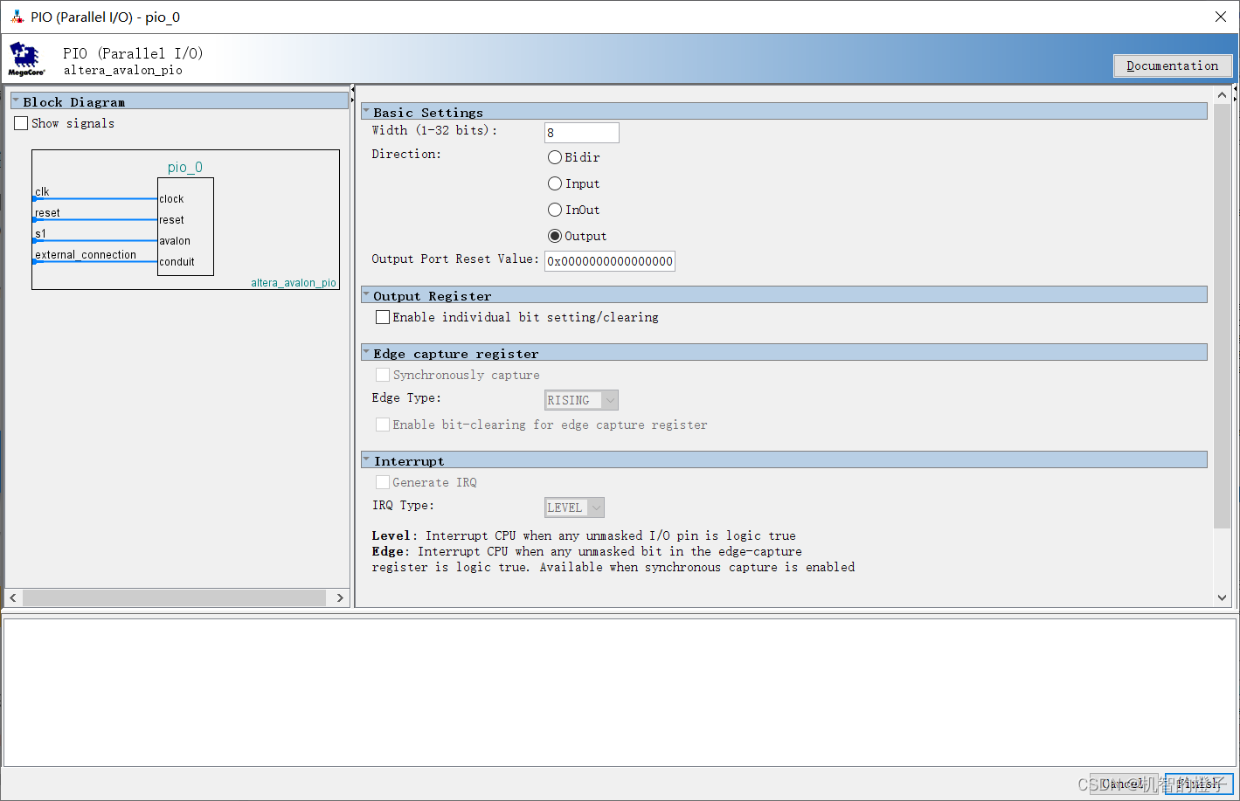Click the block diagram horizontal scrollbar thumb
The height and width of the screenshot is (801, 1240).
pyautogui.click(x=175, y=598)
